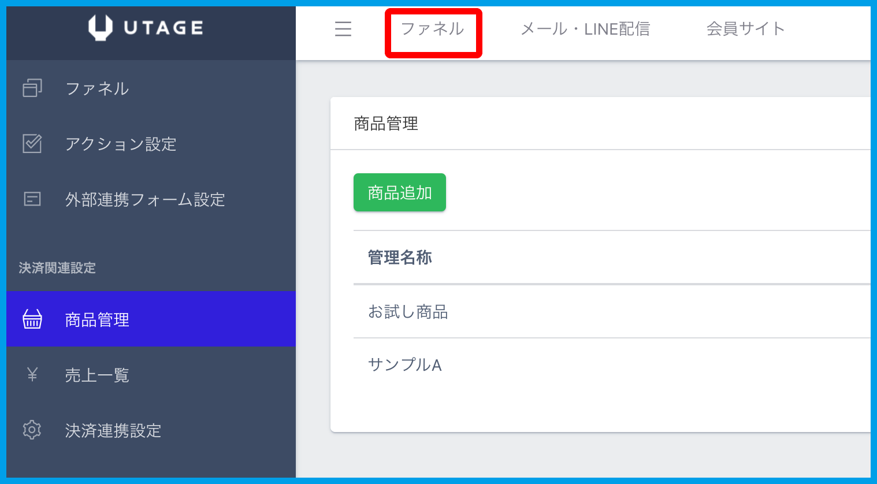Open アクション設定 text in the sidebar
Screen dimensions: 877x484
[x=121, y=144]
